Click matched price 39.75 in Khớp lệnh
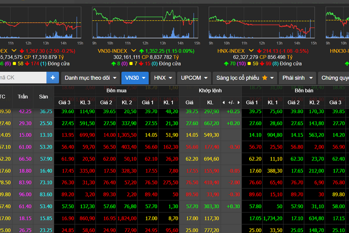The image size is (349, 233). coord(192,112)
